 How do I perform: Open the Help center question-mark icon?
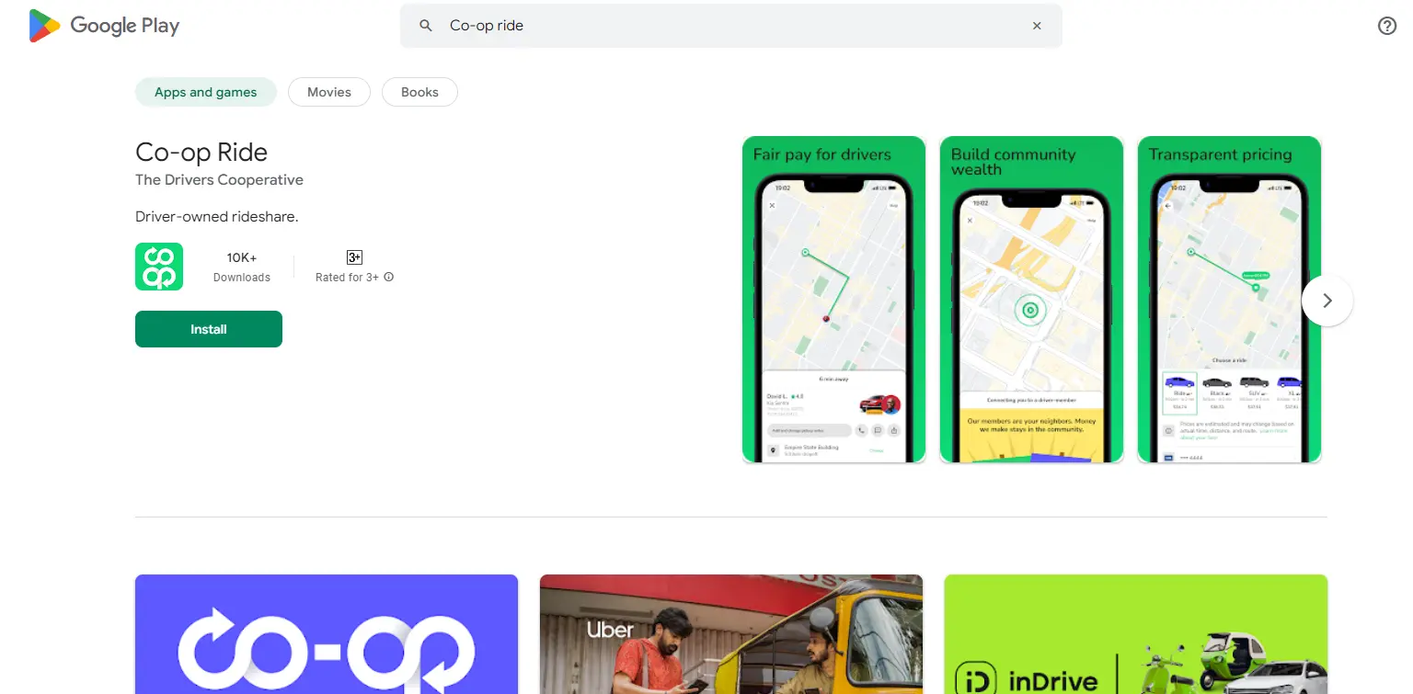point(1387,26)
